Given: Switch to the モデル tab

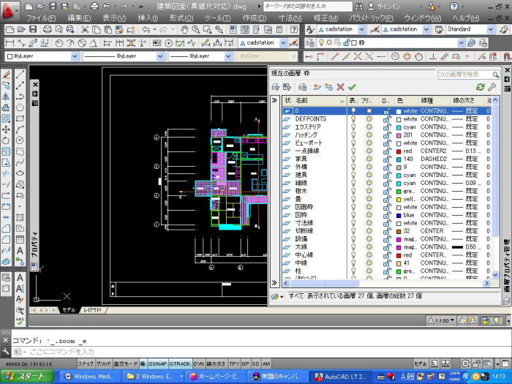Looking at the screenshot, I should tap(69, 310).
